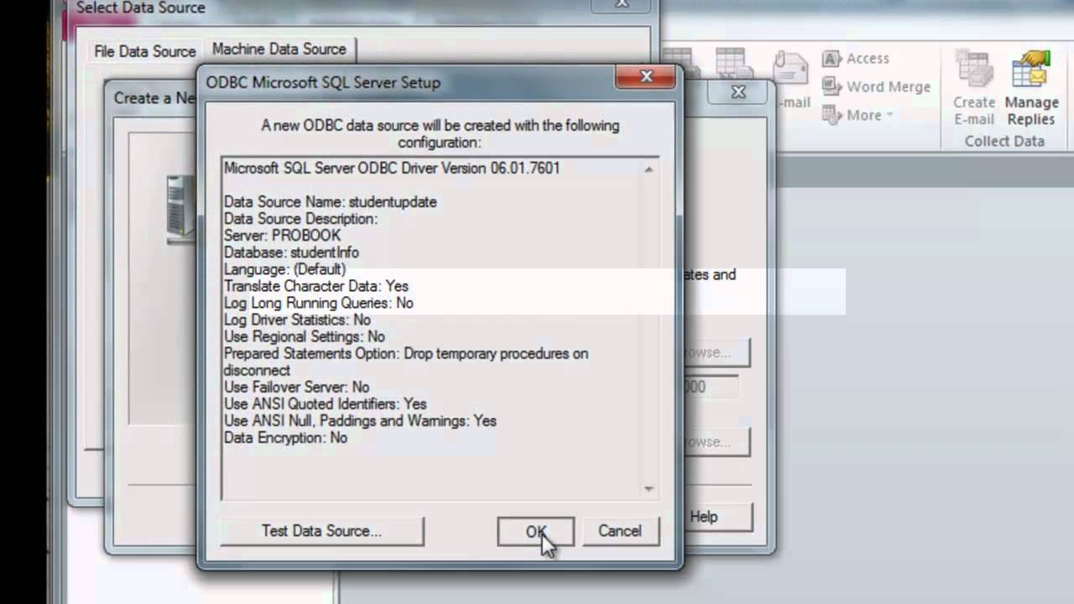Screen dimensions: 1074x604
Task: Choose Word Merge in the ribbon
Action: click(876, 86)
